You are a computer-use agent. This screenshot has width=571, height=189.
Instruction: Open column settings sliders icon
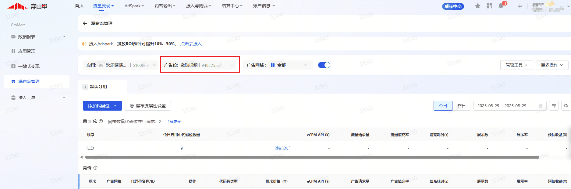[x=554, y=106]
